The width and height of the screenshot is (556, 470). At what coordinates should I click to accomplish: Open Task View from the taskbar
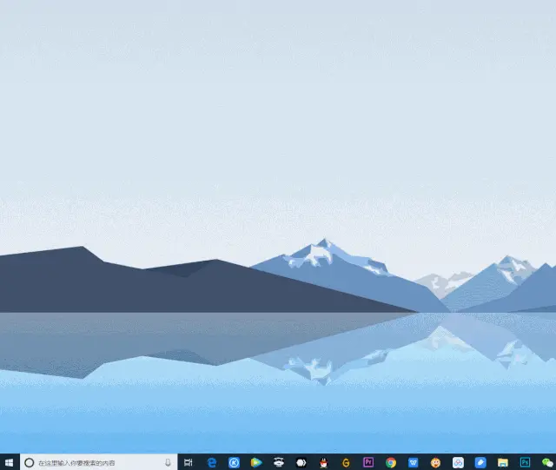tap(189, 462)
